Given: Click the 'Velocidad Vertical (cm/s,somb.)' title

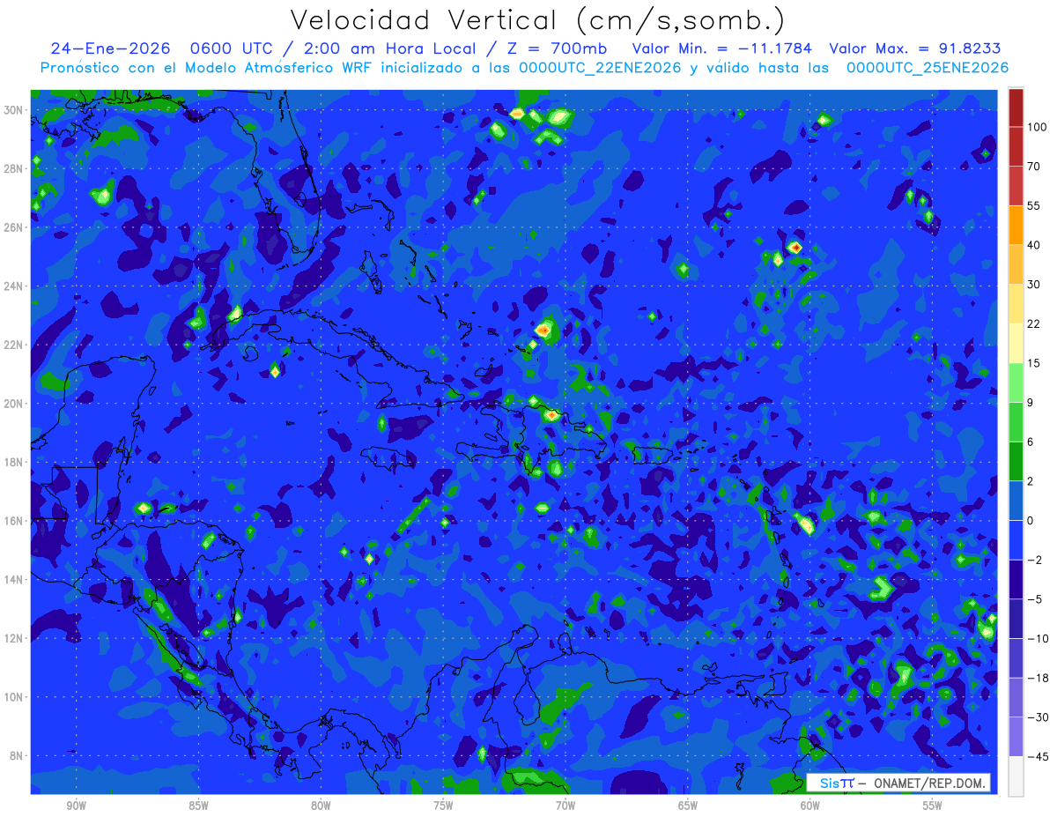Looking at the screenshot, I should 537,20.
